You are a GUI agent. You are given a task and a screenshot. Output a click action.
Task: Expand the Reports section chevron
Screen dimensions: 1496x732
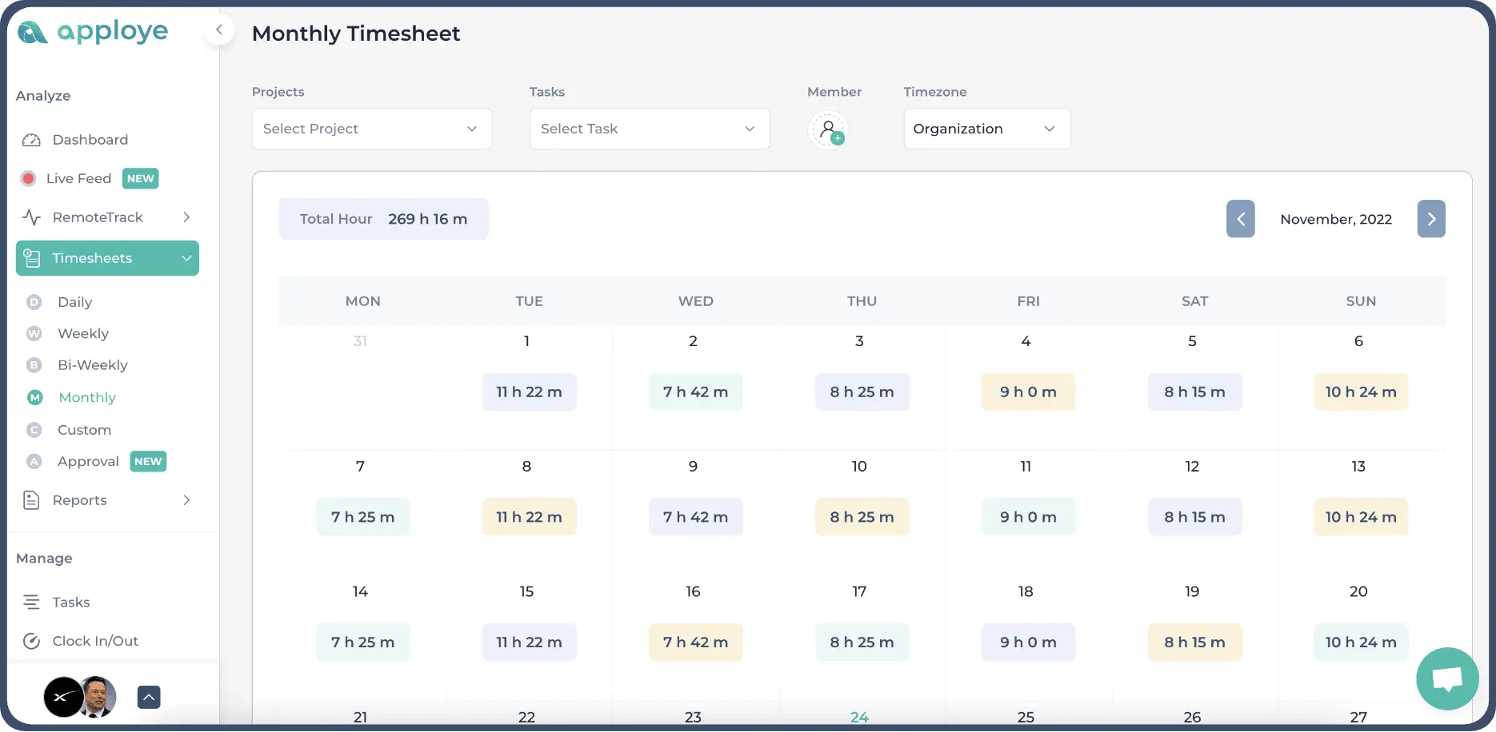tap(186, 499)
